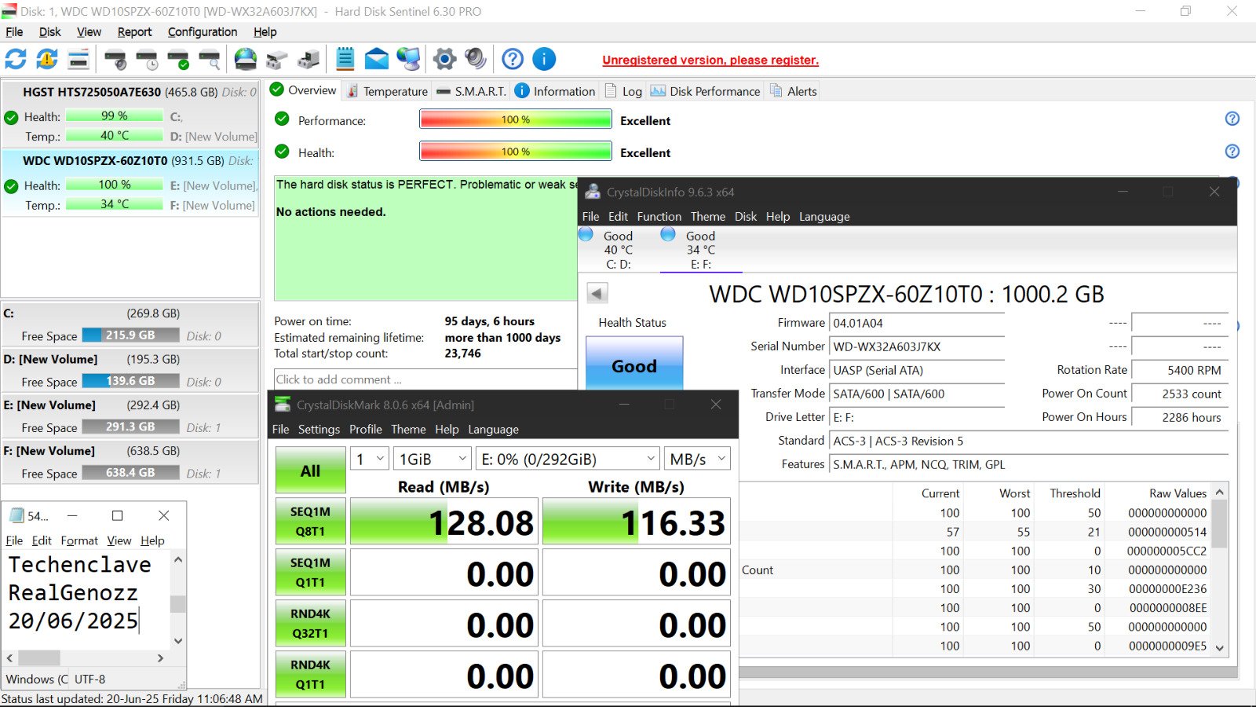Click the disk surface test magnifier icon
Screen dimensions: 1256x707
210,59
